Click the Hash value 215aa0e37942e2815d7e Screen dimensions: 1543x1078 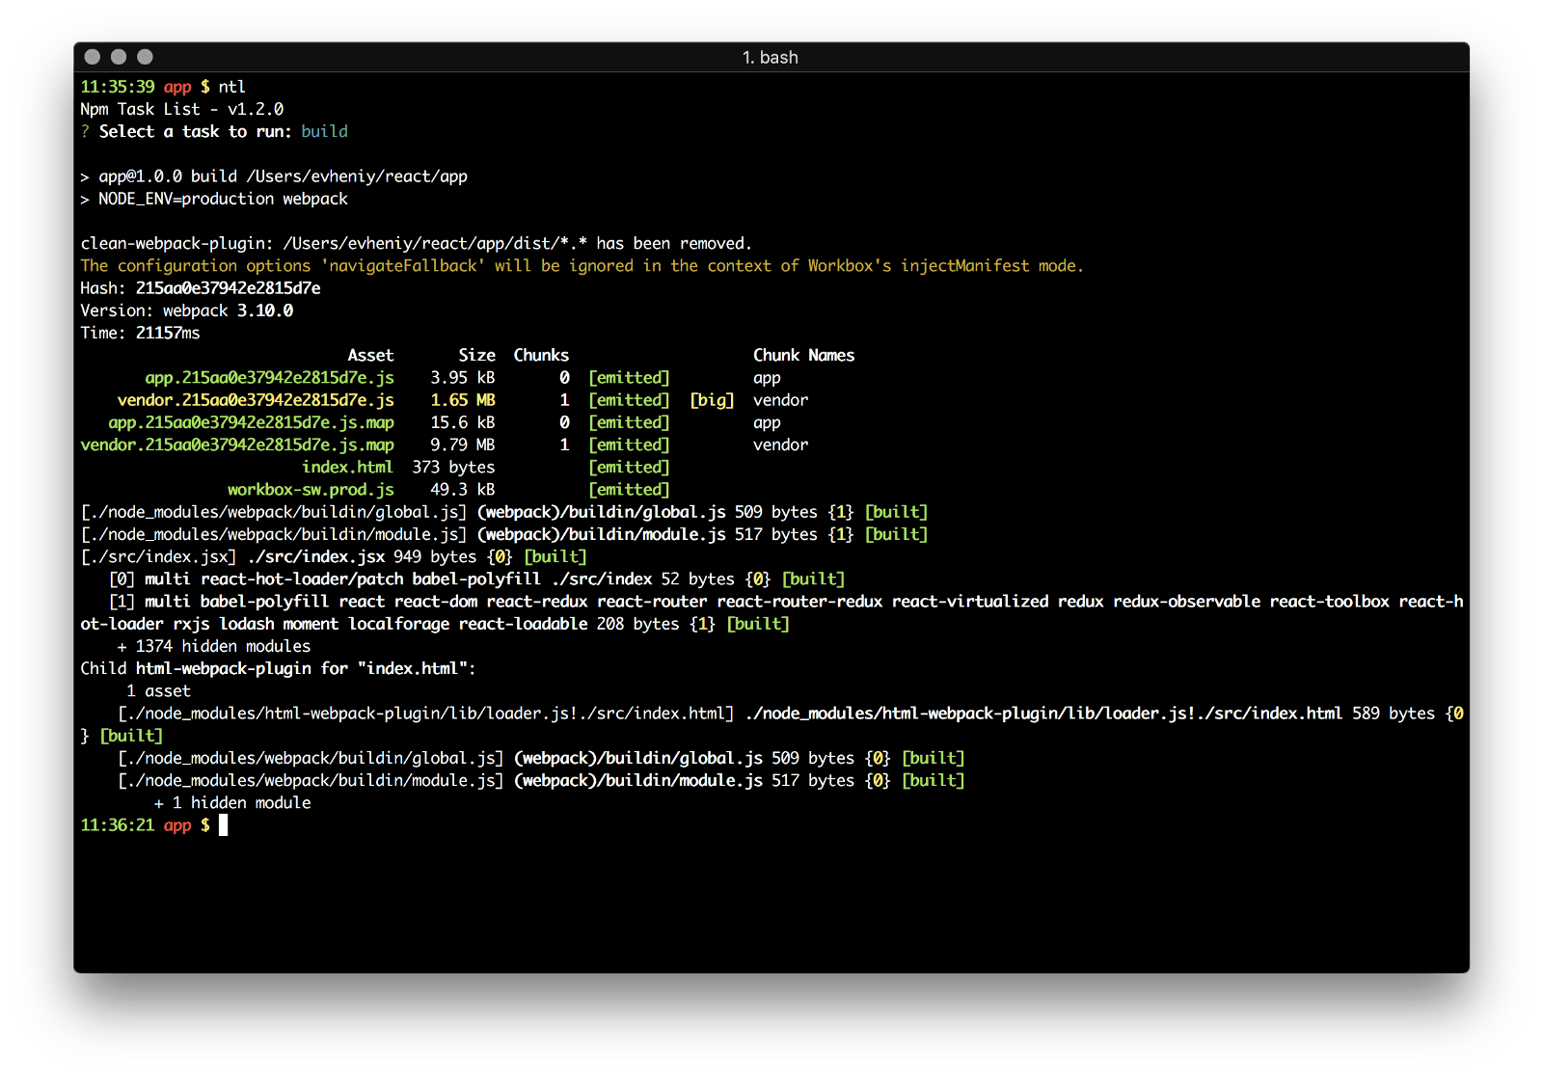click(x=228, y=288)
